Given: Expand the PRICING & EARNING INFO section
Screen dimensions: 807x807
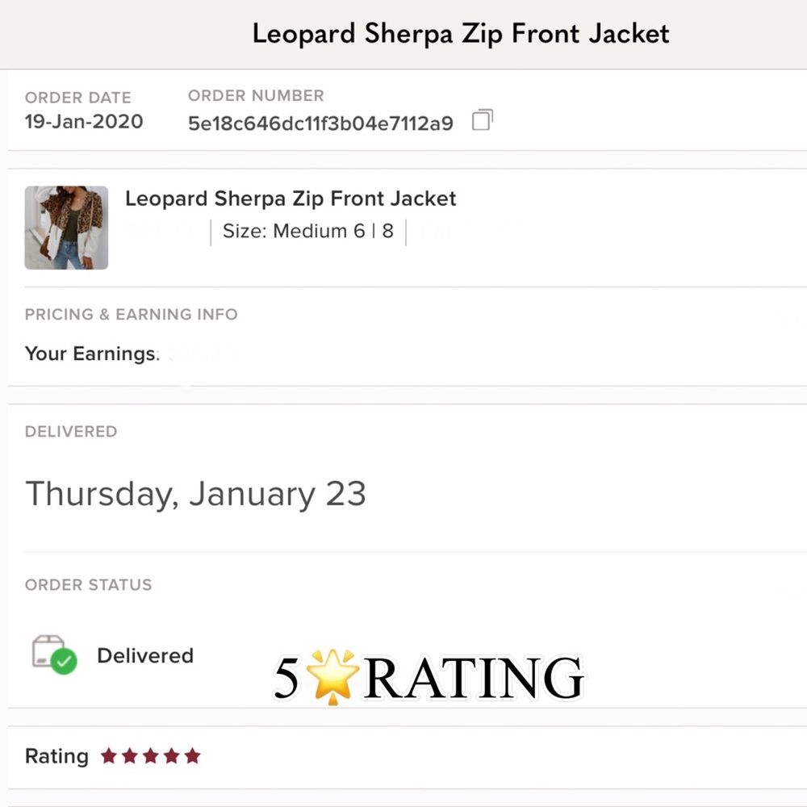Looking at the screenshot, I should pyautogui.click(x=131, y=315).
